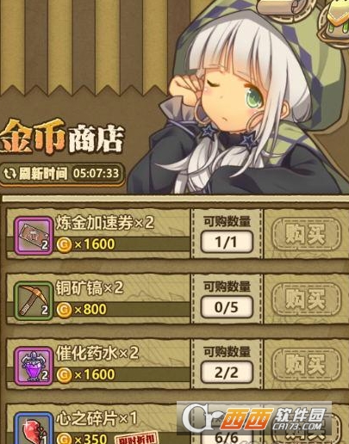Viewport: 349px width, 444px height.
Task: Select the red heart fragment icon
Action: click(34, 429)
